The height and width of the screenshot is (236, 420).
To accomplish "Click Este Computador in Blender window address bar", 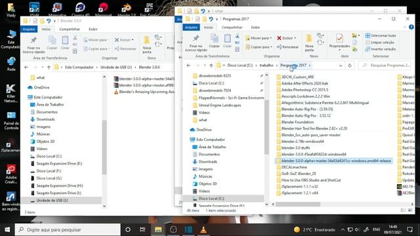I will pos(79,68).
